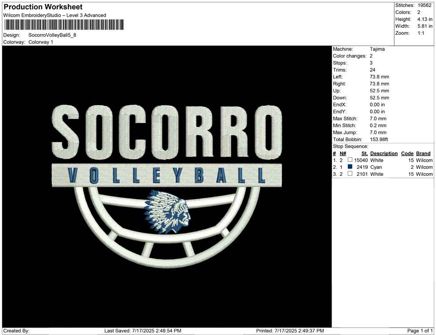Viewport: 436px width, 335px height.
Task: Click the Max Stitch value 7.0 mm
Action: pyautogui.click(x=378, y=119)
